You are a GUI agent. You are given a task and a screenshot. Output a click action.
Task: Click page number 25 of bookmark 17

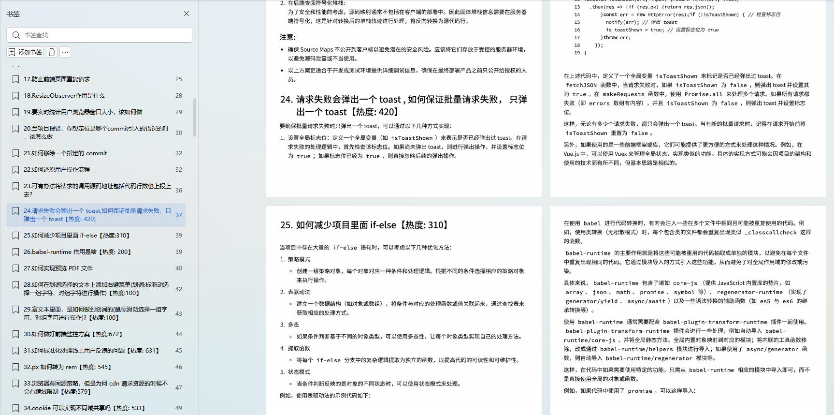[179, 79]
